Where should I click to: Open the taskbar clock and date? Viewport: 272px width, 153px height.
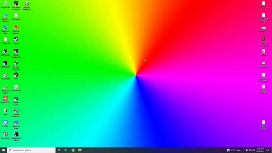click(x=260, y=150)
